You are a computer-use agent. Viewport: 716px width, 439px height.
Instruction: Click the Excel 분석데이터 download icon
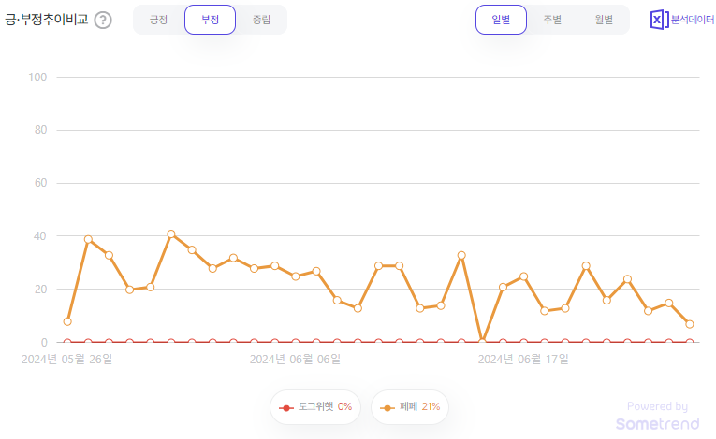(657, 20)
